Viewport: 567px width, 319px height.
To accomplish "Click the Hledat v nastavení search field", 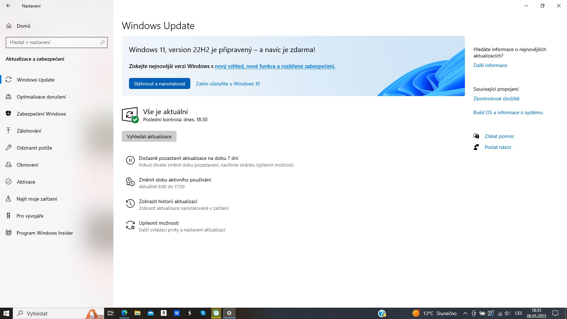I will pyautogui.click(x=57, y=43).
